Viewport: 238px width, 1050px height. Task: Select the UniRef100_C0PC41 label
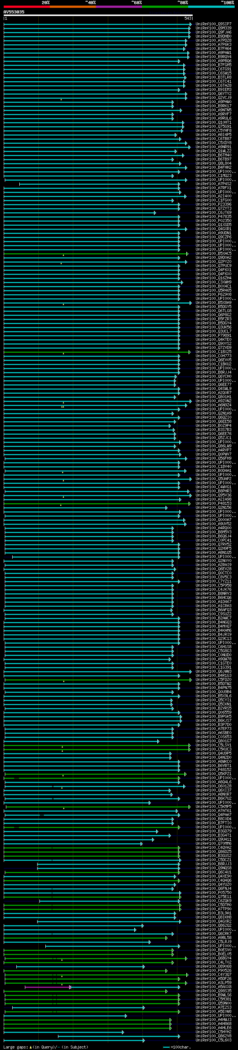[213, 540]
